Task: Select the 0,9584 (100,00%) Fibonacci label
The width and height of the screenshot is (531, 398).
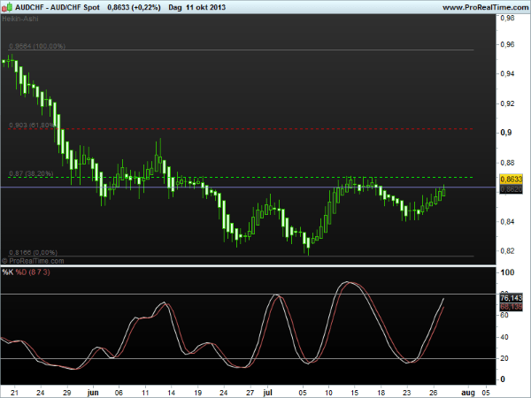Action: tap(37, 46)
